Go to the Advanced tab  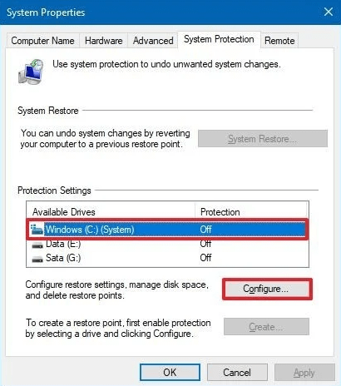pyautogui.click(x=153, y=41)
